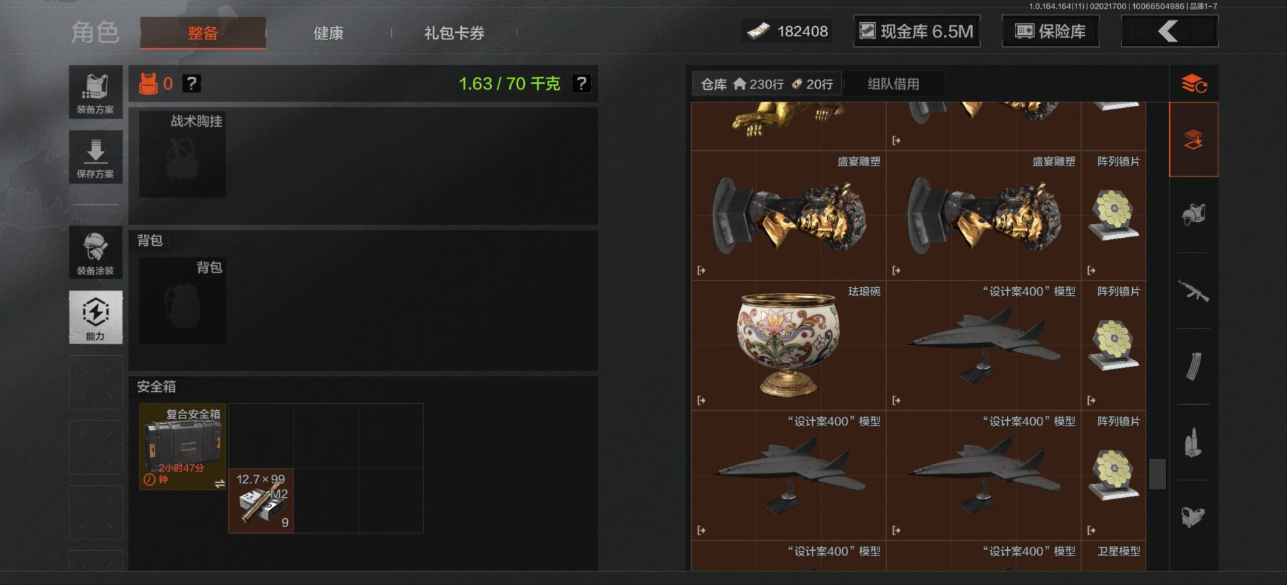Filter warehouse by magazine category
This screenshot has width=1287, height=585.
tap(1194, 367)
